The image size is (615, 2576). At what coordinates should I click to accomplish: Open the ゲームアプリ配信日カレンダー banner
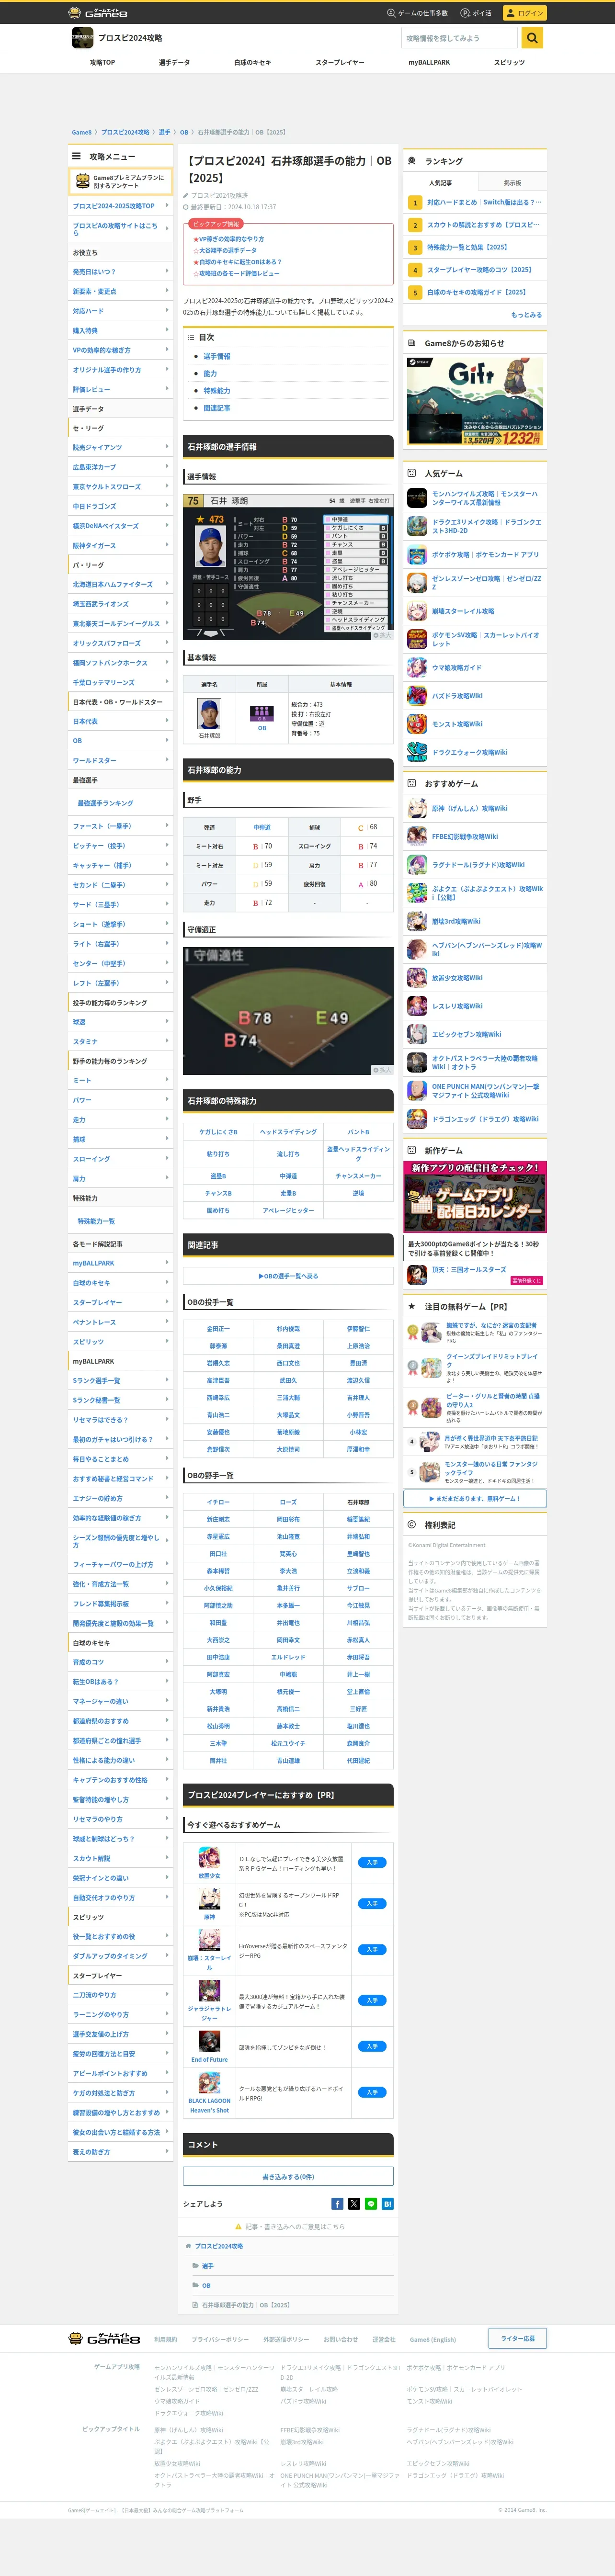[x=475, y=1197]
